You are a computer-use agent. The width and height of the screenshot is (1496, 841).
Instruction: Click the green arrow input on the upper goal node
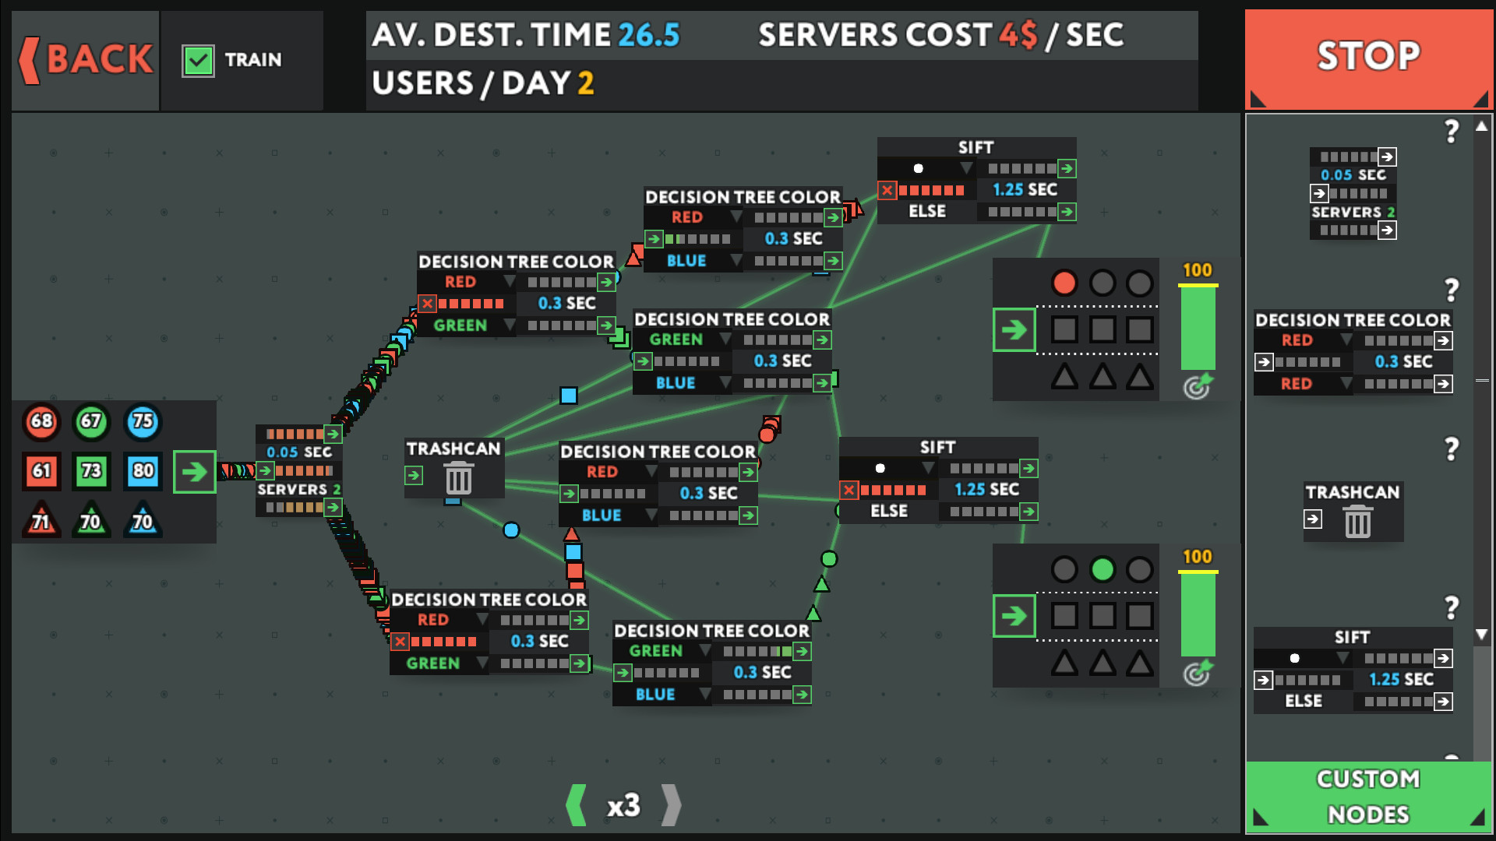(1014, 329)
